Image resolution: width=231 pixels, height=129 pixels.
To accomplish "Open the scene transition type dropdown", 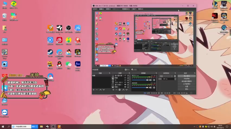I will click(166, 76).
